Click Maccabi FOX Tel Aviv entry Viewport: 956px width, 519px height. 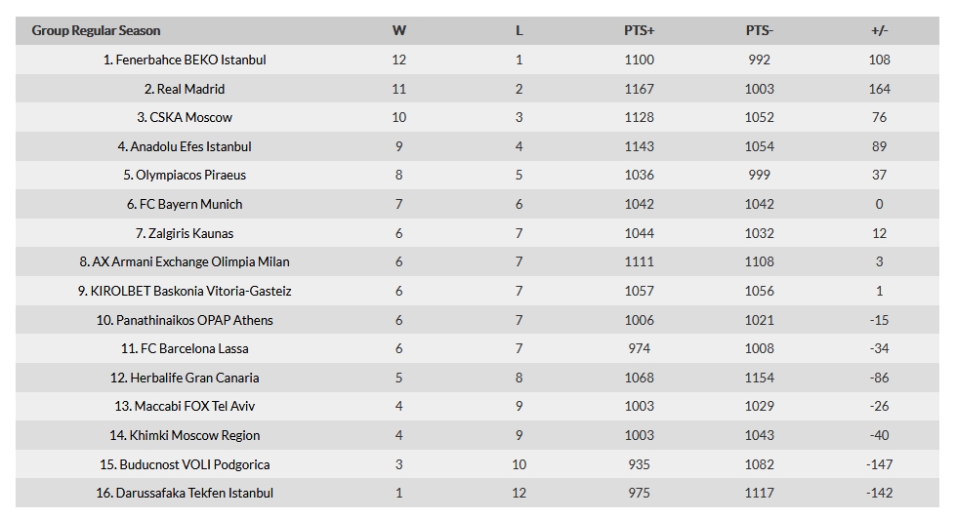click(x=185, y=406)
